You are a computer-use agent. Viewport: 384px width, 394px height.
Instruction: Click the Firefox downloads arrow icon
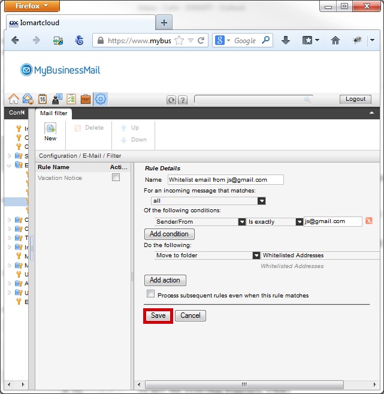(286, 40)
